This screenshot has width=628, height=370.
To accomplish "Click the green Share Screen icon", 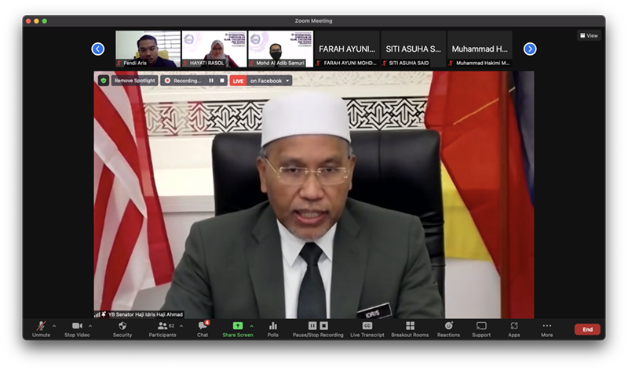I will (x=238, y=326).
